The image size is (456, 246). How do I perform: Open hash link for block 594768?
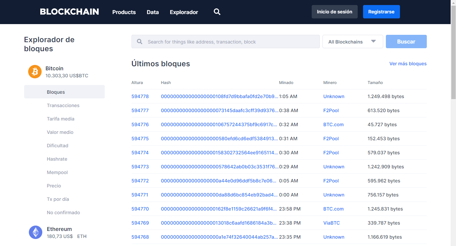click(219, 237)
